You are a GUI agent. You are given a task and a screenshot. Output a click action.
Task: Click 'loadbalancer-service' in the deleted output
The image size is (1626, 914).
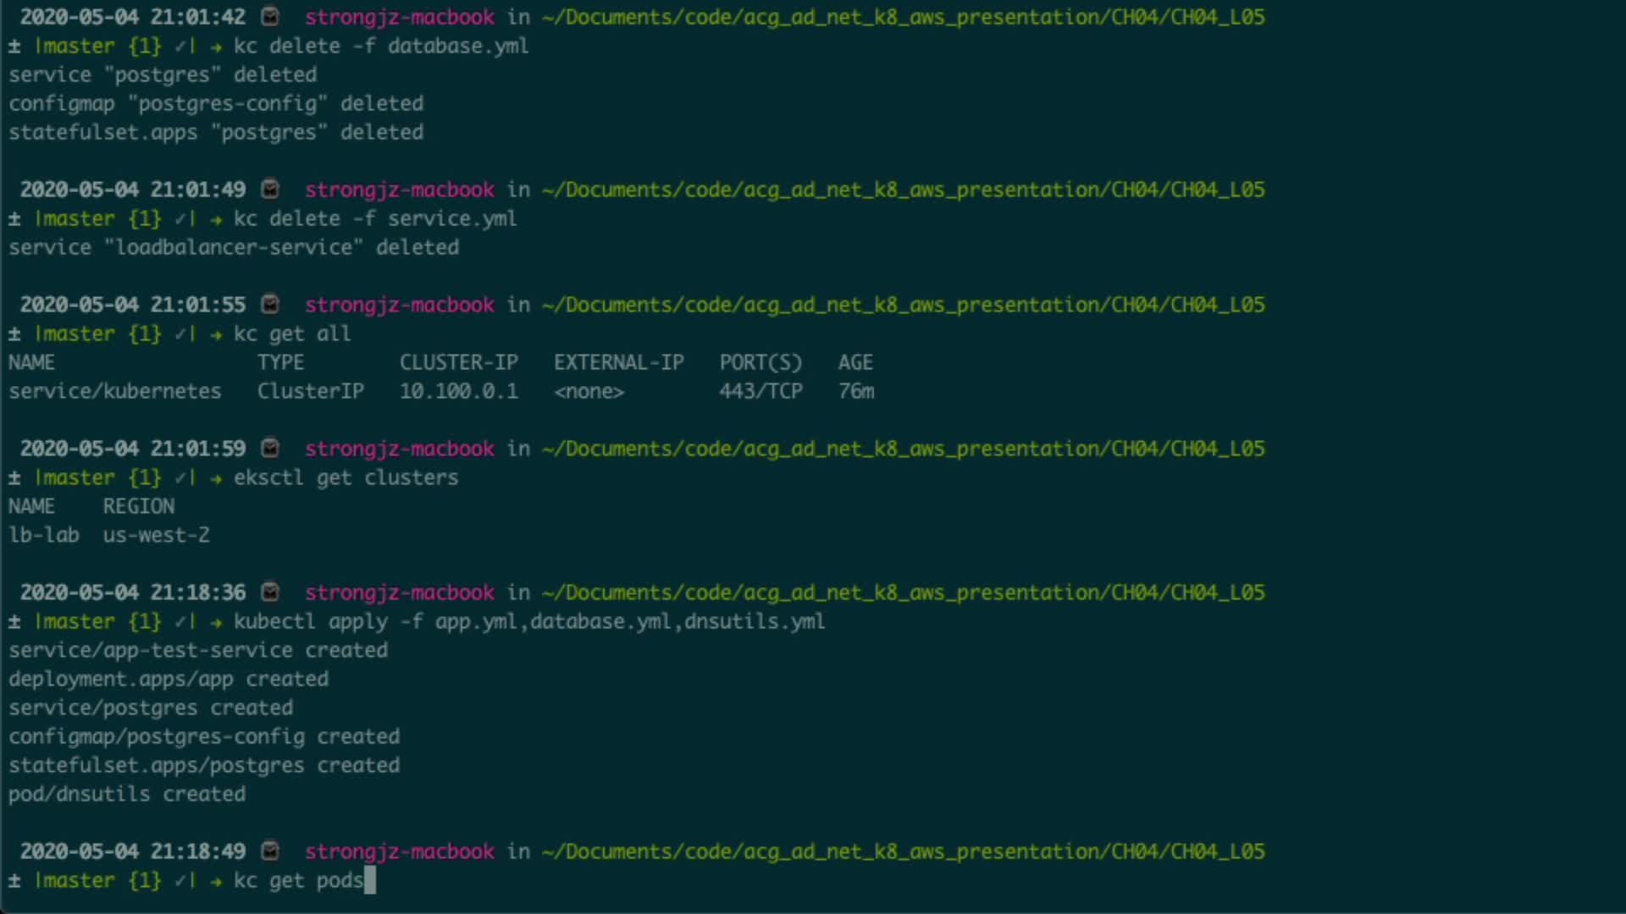[234, 248]
